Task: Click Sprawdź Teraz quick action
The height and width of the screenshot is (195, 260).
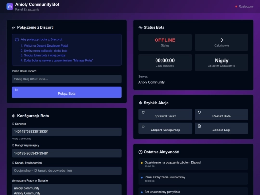Action: click(x=165, y=115)
